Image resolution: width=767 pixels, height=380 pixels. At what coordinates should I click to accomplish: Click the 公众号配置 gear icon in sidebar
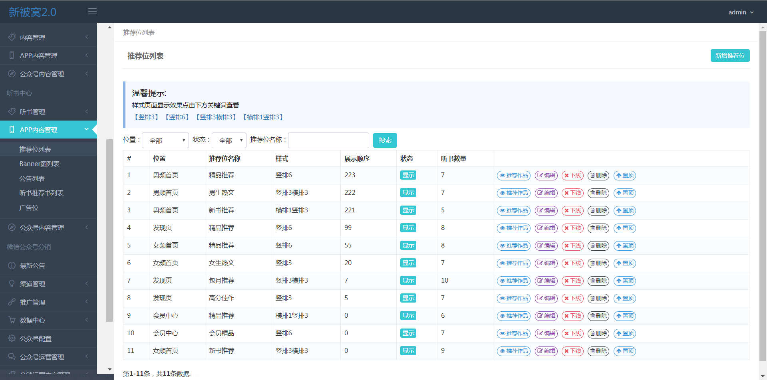tap(12, 339)
